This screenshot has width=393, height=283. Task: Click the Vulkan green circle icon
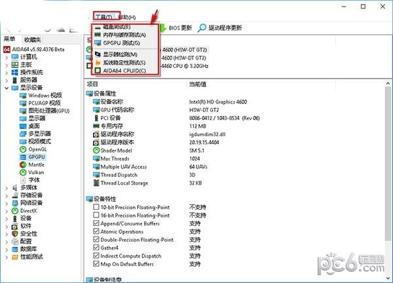click(23, 172)
